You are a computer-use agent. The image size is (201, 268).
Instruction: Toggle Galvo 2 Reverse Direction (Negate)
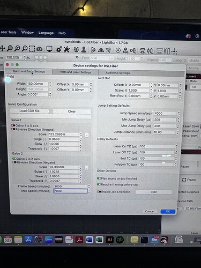(14, 162)
